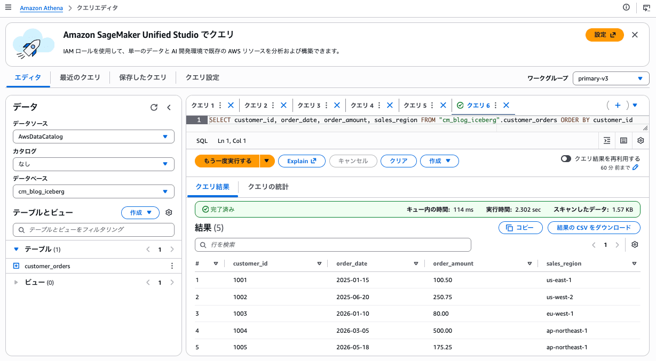This screenshot has height=361, width=656.
Task: Click 作成 dropdown in テーブルとビュー section
Action: (140, 213)
